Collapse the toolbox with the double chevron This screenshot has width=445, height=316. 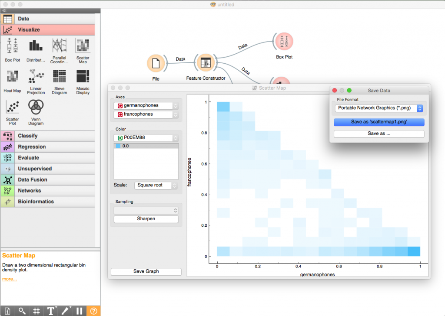[4, 10]
